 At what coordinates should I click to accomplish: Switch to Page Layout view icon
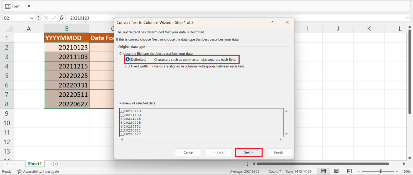pos(336,171)
